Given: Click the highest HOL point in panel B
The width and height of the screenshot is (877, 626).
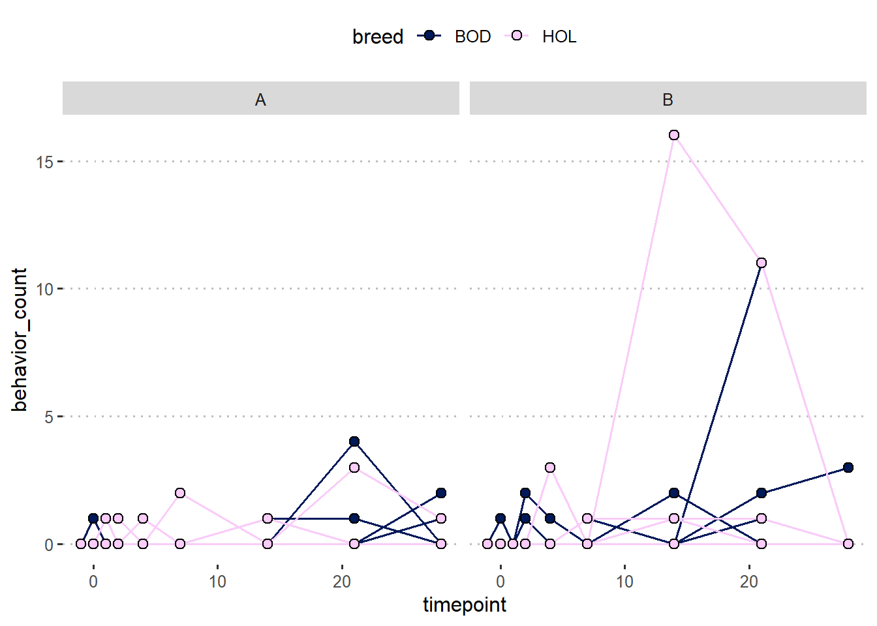Looking at the screenshot, I should (674, 135).
